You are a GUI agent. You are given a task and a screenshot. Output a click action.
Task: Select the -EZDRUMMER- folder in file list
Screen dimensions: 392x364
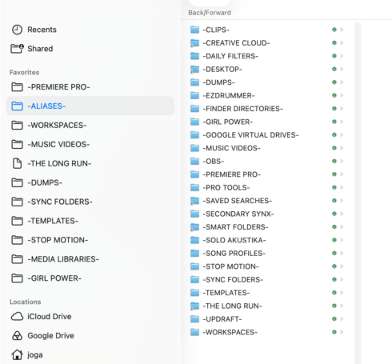coord(266,95)
